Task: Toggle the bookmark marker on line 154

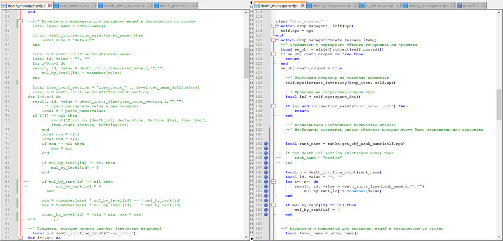Action: point(266,200)
